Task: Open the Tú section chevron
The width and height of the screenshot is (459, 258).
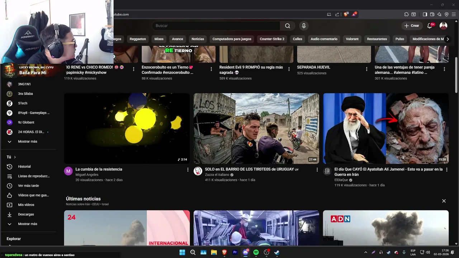Action: click(x=15, y=157)
